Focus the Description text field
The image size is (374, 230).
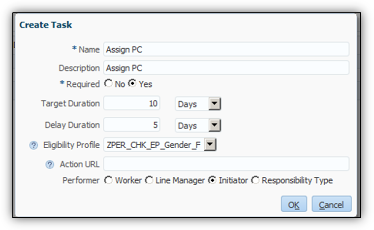226,68
